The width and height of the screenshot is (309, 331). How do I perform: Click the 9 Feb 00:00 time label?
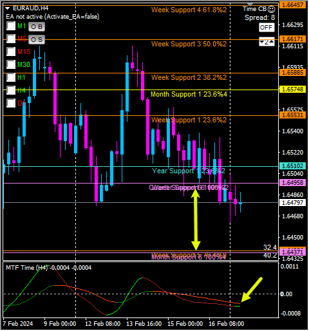click(x=60, y=323)
